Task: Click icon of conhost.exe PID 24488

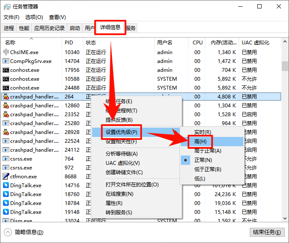Action: 6,88
